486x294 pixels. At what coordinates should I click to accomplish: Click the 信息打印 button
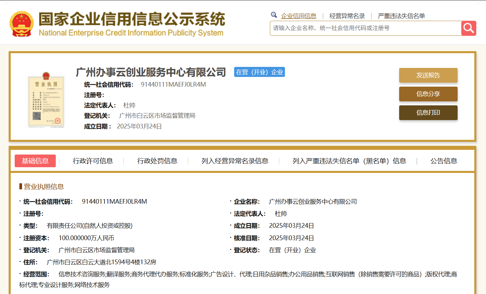tap(428, 113)
